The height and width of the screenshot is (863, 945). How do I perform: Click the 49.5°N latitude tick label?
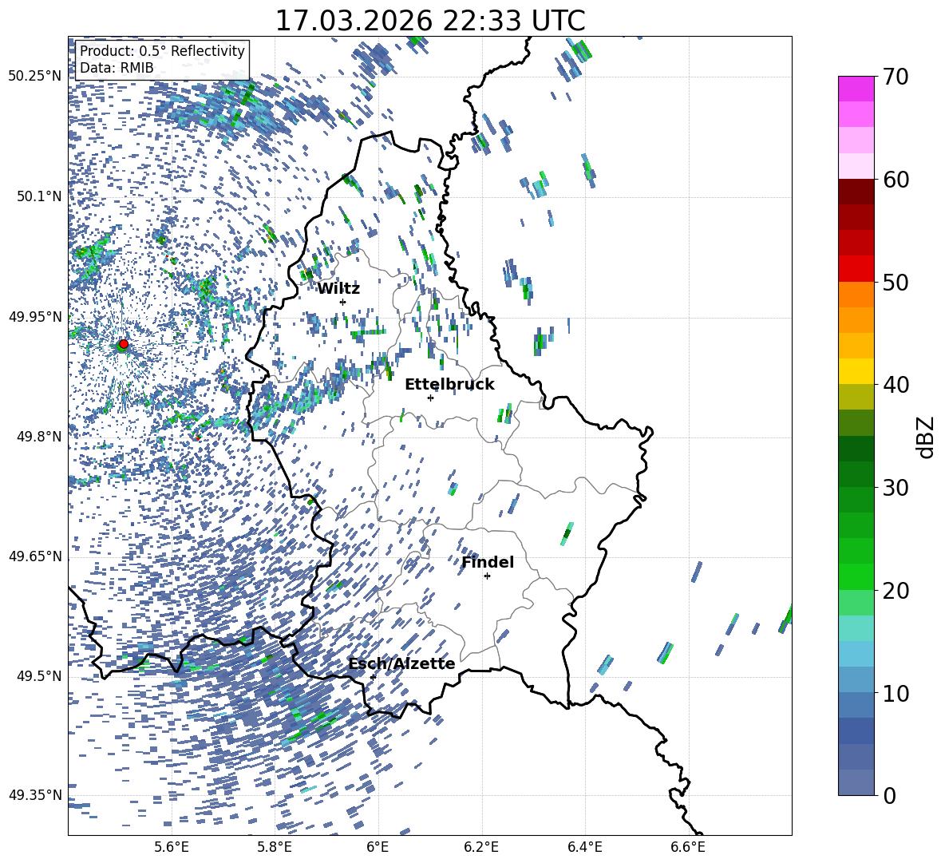(39, 676)
